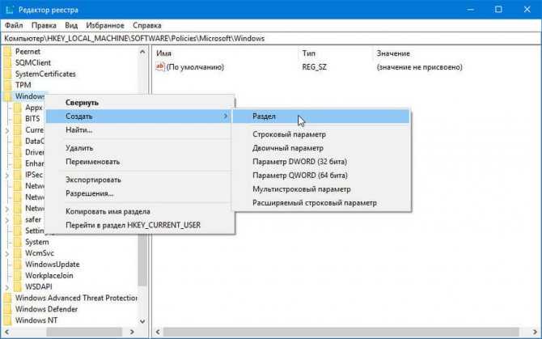Click the IPSec folder icon
The height and width of the screenshot is (339, 542).
[18, 175]
